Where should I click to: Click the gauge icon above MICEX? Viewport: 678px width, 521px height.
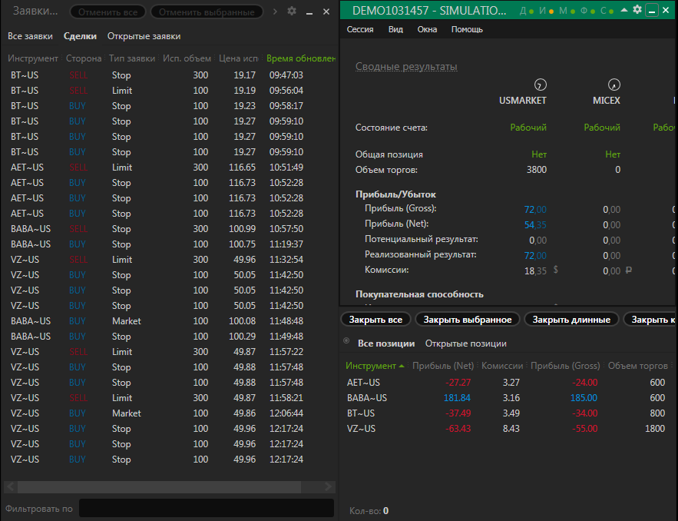click(614, 85)
